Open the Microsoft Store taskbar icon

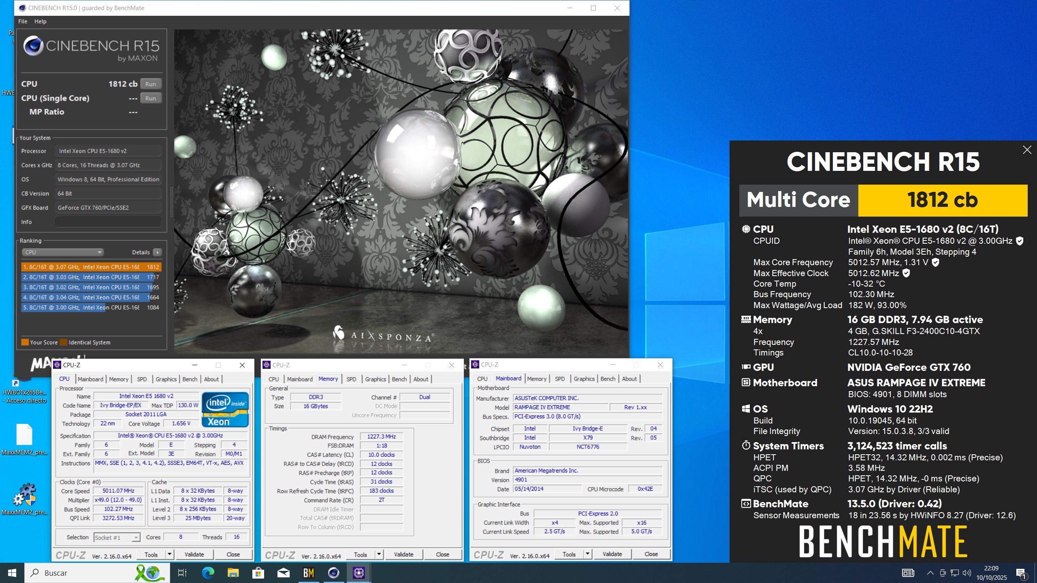point(258,573)
